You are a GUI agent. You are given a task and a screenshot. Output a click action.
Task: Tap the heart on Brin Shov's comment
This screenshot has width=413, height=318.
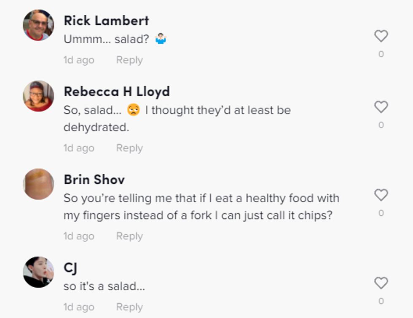[x=381, y=195]
